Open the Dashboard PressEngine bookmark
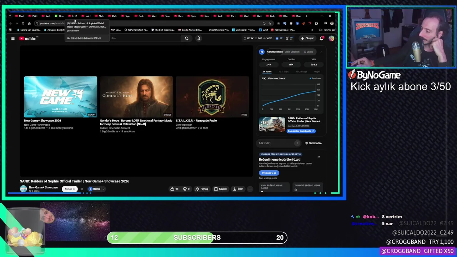Image resolution: width=457 pixels, height=257 pixels. click(243, 30)
